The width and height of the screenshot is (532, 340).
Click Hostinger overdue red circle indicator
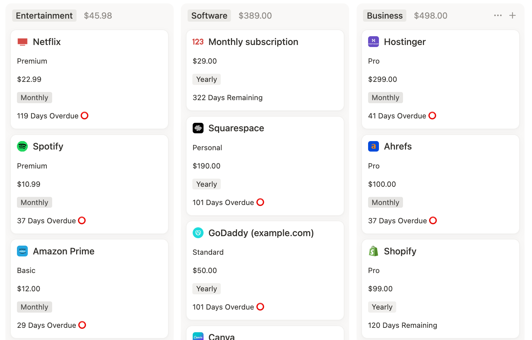[x=432, y=116]
